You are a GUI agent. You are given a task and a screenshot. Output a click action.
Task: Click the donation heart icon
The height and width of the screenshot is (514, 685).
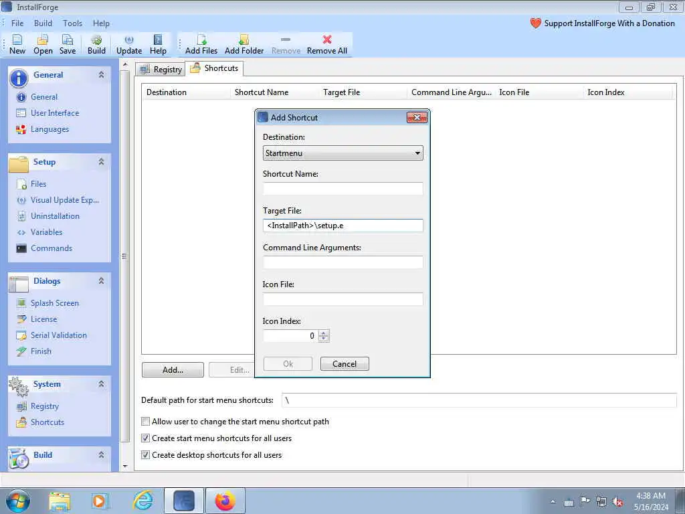pos(536,23)
